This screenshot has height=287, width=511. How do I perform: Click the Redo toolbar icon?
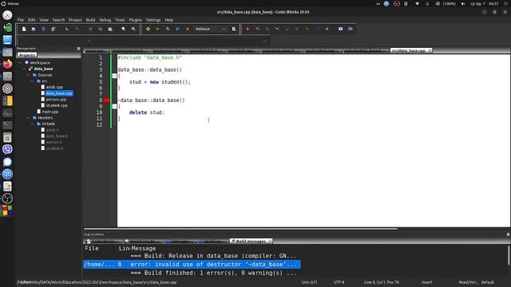tap(77, 29)
